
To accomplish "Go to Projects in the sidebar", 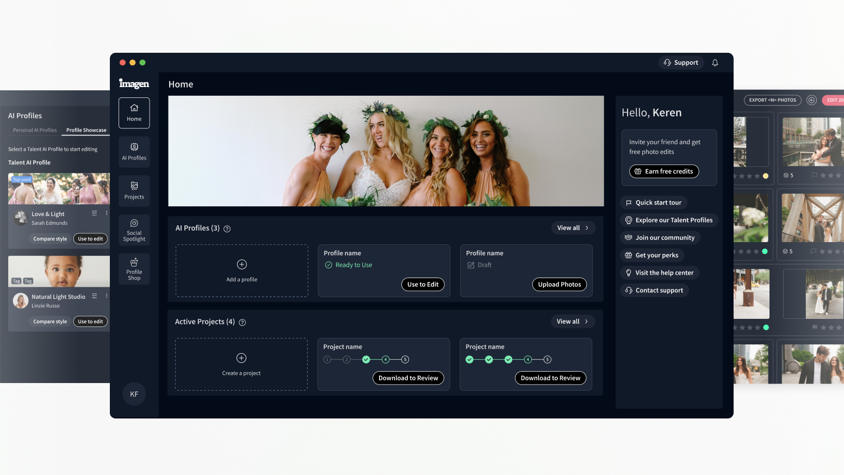I will coord(134,191).
